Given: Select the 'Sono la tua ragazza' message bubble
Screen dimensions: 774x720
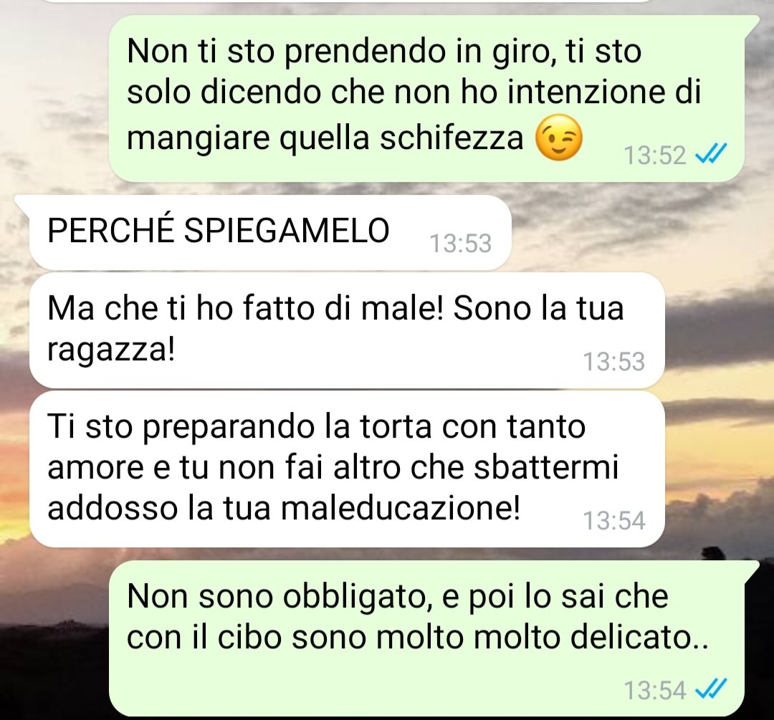Looking at the screenshot, I should coord(347,330).
